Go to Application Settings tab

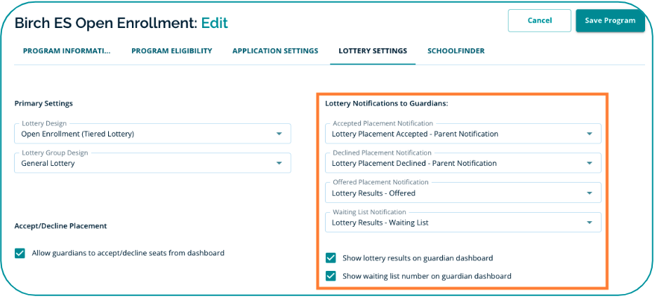(275, 51)
